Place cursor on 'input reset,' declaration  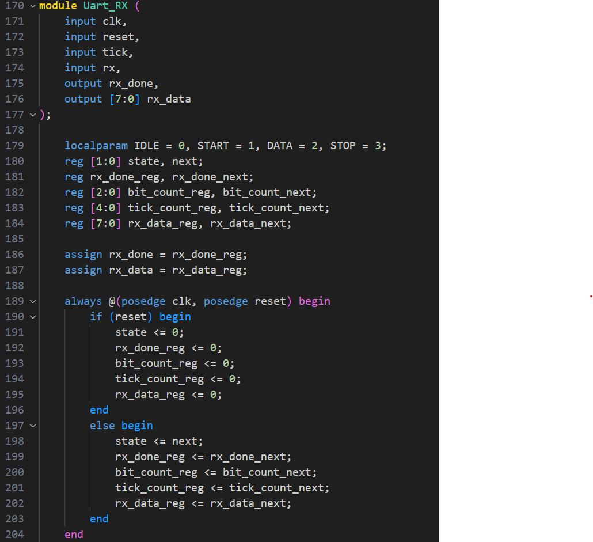[x=102, y=37]
